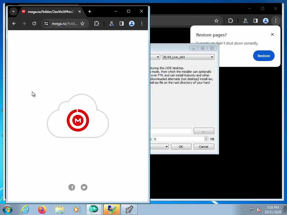Open the muted volume tray icon
Image resolution: width=287 pixels, height=215 pixels.
(x=259, y=210)
